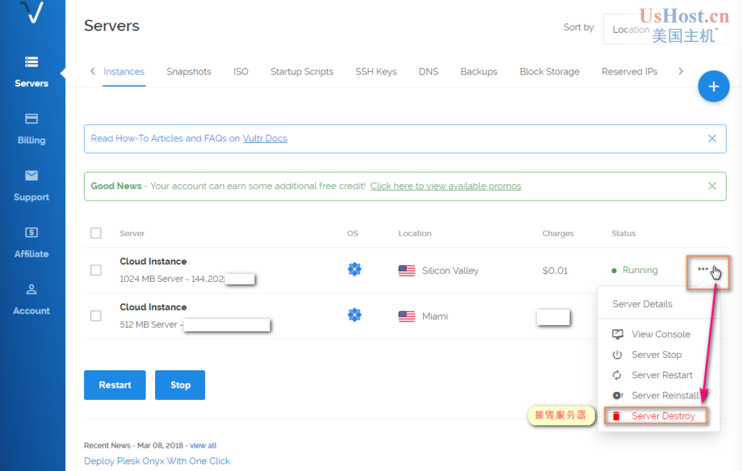The width and height of the screenshot is (742, 471).
Task: Choose Server Details from the menu
Action: click(643, 304)
